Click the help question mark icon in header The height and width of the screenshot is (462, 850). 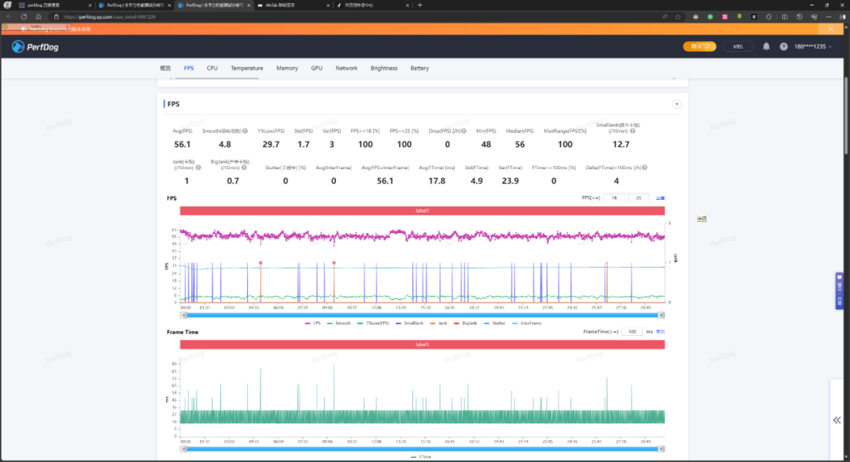click(783, 46)
